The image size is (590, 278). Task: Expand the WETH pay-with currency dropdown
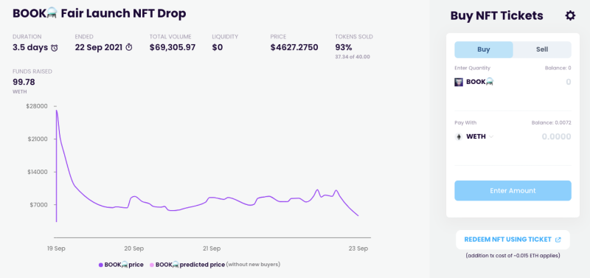coord(491,136)
